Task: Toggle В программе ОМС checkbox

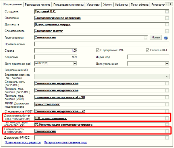Action: click(x=98, y=50)
